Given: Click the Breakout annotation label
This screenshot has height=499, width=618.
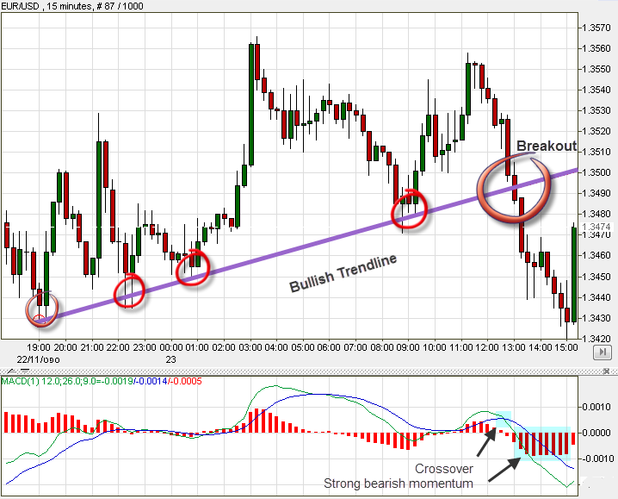Looking at the screenshot, I should point(546,147).
